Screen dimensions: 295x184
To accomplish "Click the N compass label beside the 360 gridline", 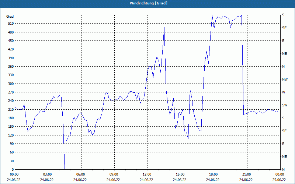I will 283,67.
